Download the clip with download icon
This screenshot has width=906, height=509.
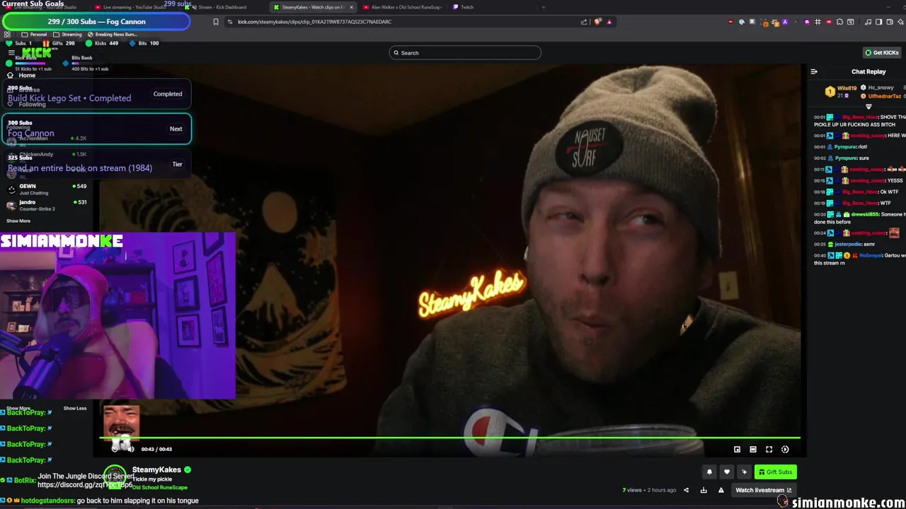point(704,490)
